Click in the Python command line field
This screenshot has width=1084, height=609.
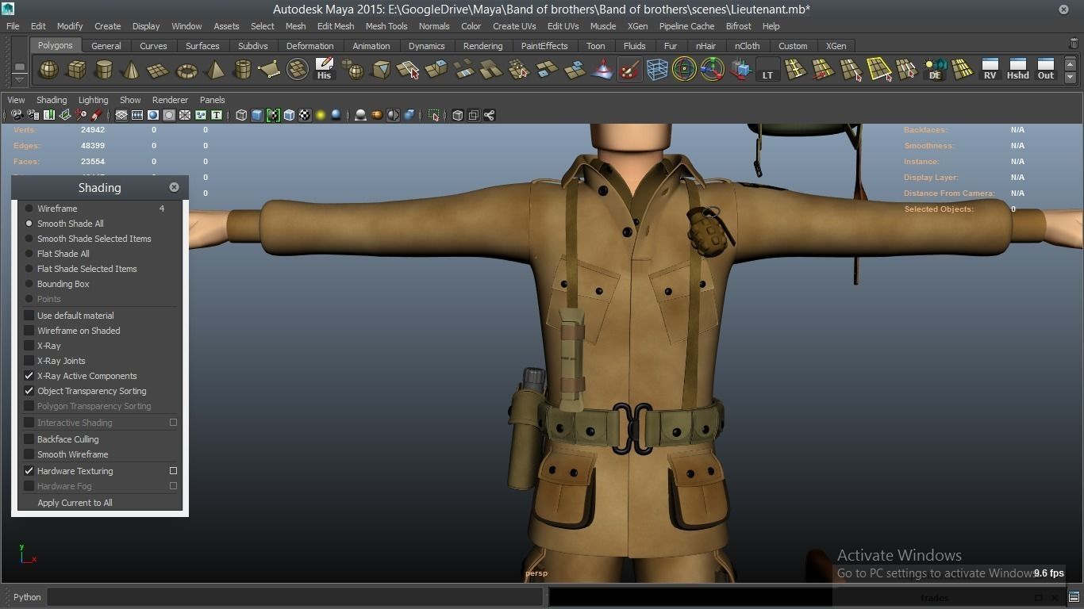295,597
